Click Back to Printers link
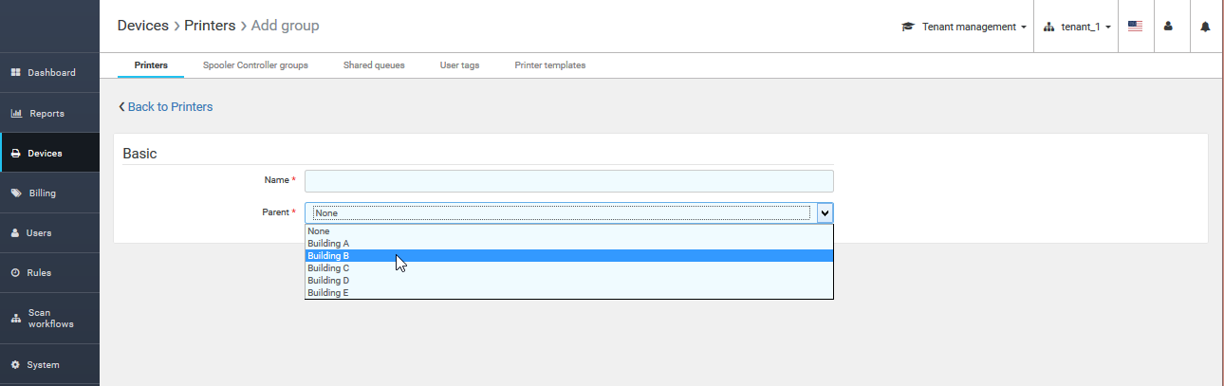This screenshot has height=386, width=1224. (166, 107)
